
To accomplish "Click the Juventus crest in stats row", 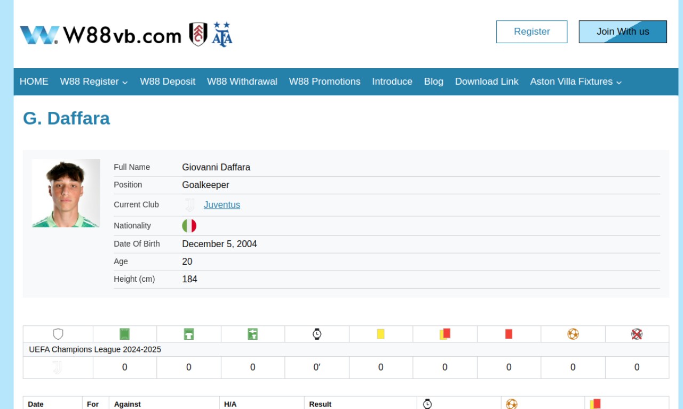I will [x=57, y=367].
